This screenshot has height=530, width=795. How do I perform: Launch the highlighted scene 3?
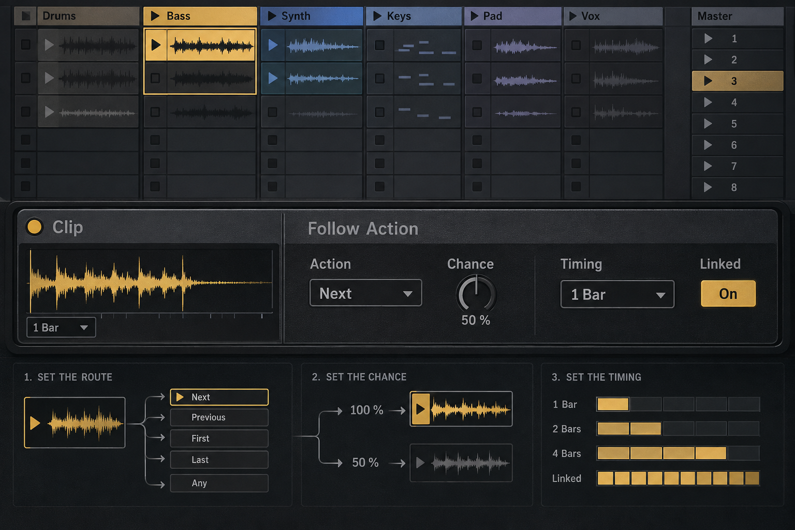[x=708, y=81]
